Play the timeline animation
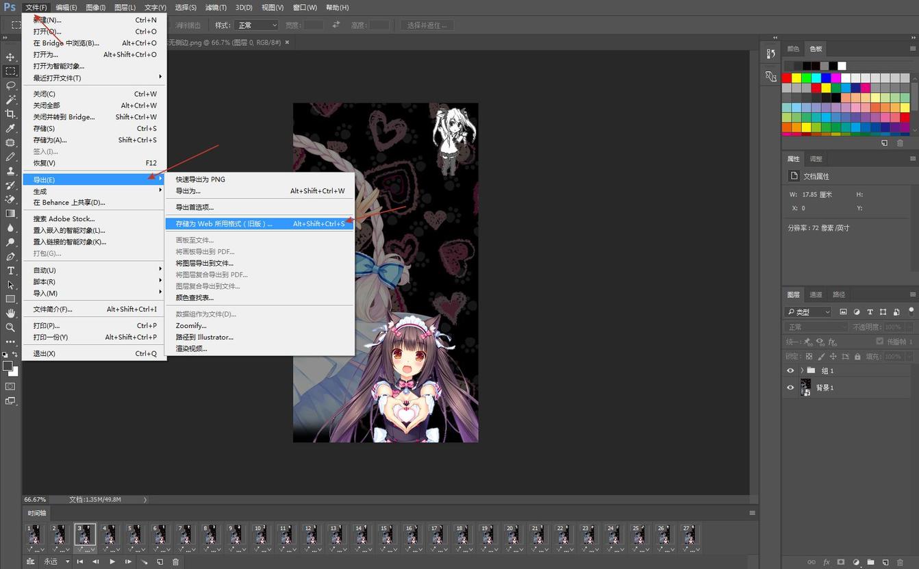Image resolution: width=919 pixels, height=569 pixels. click(112, 561)
